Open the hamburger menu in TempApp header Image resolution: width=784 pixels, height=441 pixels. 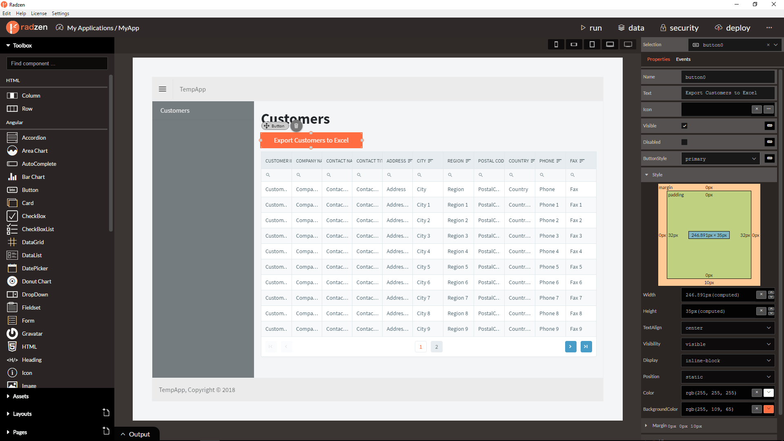[163, 89]
